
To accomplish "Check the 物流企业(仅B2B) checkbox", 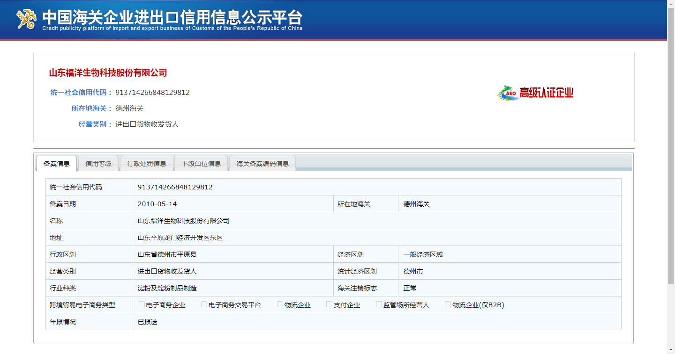I will pos(448,304).
